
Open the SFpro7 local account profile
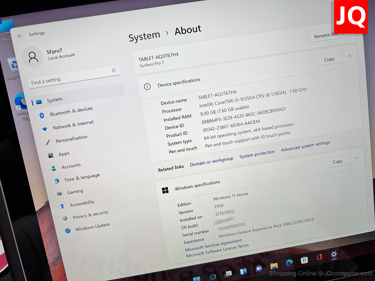pos(48,56)
